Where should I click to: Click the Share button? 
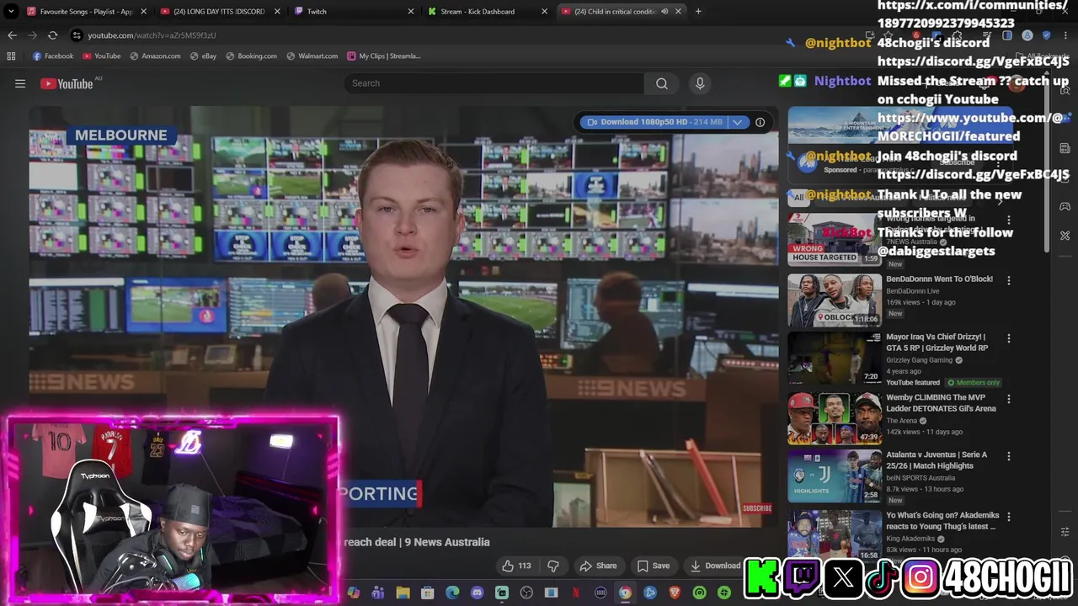coord(598,566)
